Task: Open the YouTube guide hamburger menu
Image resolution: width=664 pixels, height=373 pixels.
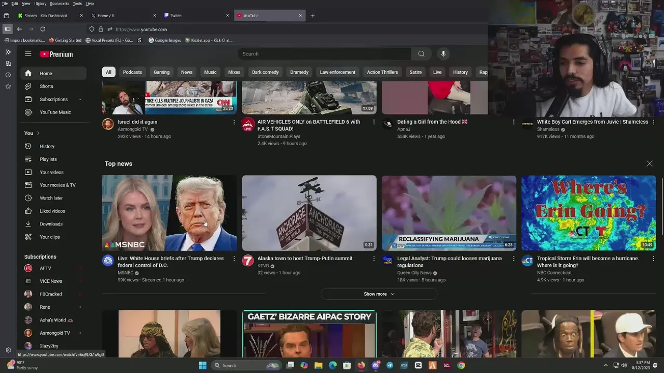Action: tap(28, 54)
